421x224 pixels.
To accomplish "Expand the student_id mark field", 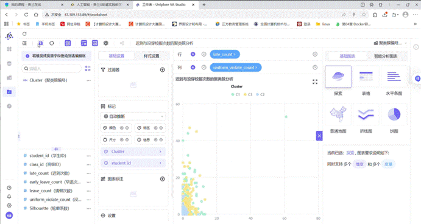I will click(x=133, y=163).
